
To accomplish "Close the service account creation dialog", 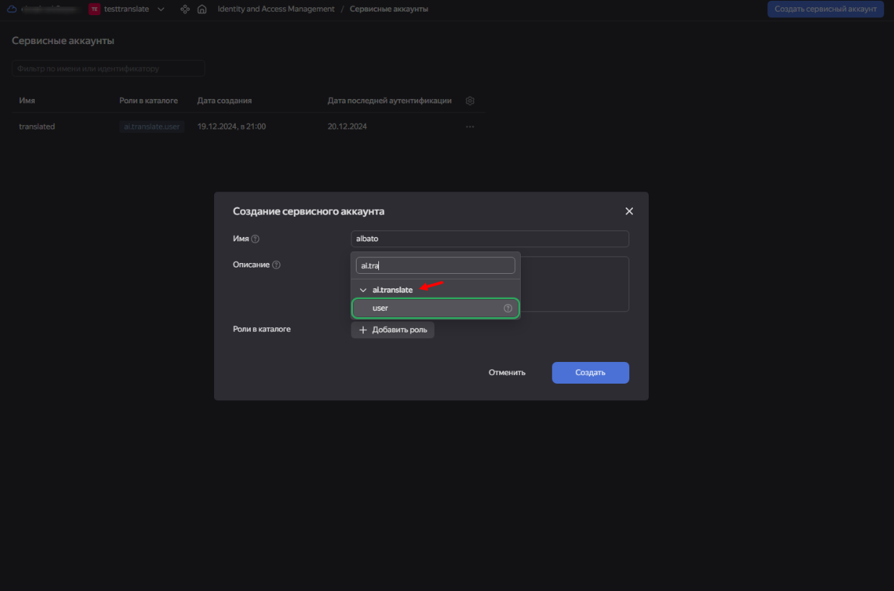I will (629, 211).
